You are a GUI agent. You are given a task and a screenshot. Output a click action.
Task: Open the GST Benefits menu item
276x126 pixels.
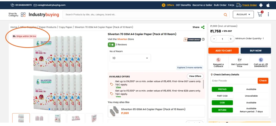(x=183, y=5)
